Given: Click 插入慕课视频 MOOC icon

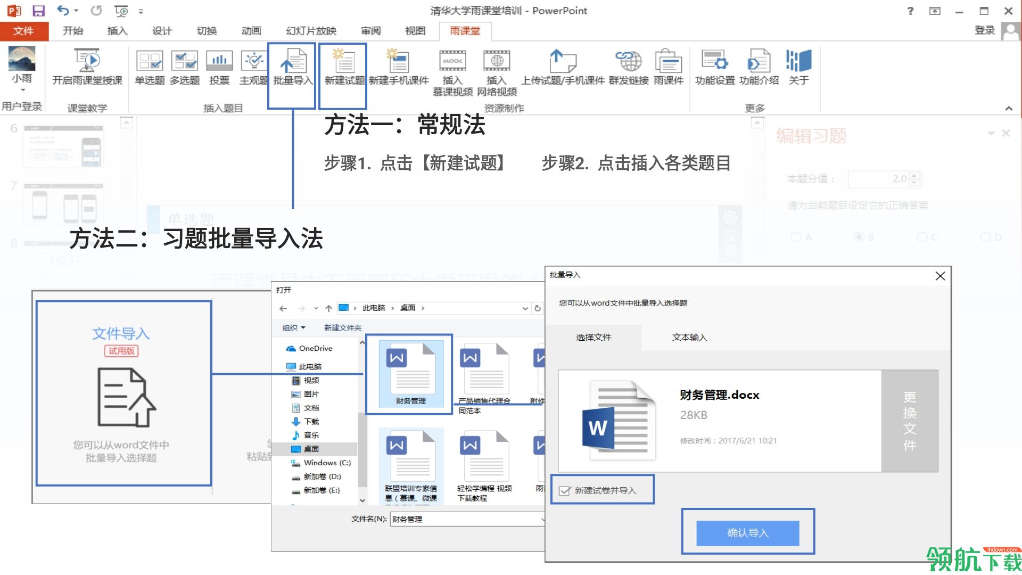Looking at the screenshot, I should tap(452, 73).
